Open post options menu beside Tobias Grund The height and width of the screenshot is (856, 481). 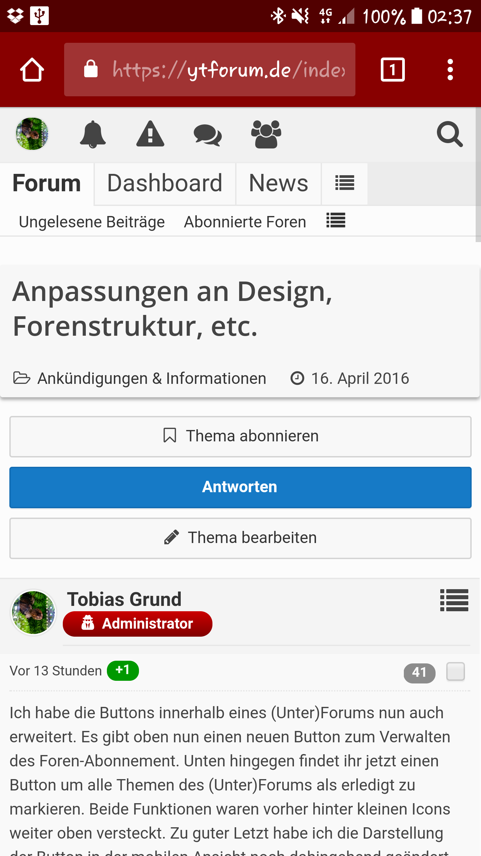(454, 600)
